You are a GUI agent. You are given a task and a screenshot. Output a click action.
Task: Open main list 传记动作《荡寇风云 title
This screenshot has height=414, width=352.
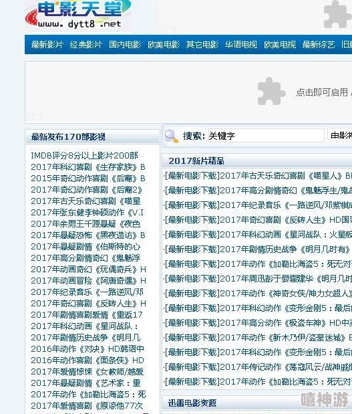[x=286, y=367]
